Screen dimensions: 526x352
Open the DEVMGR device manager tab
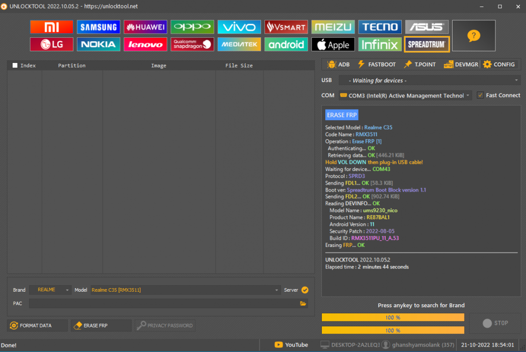(461, 64)
